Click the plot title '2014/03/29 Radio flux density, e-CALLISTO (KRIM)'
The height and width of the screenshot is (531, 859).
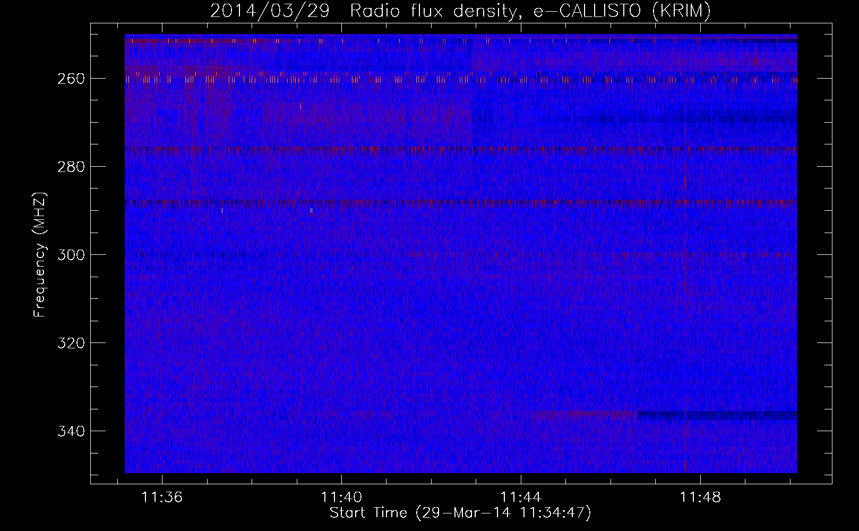click(460, 11)
